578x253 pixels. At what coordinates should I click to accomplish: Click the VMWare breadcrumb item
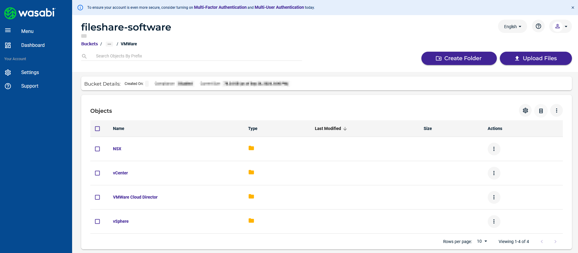[129, 44]
